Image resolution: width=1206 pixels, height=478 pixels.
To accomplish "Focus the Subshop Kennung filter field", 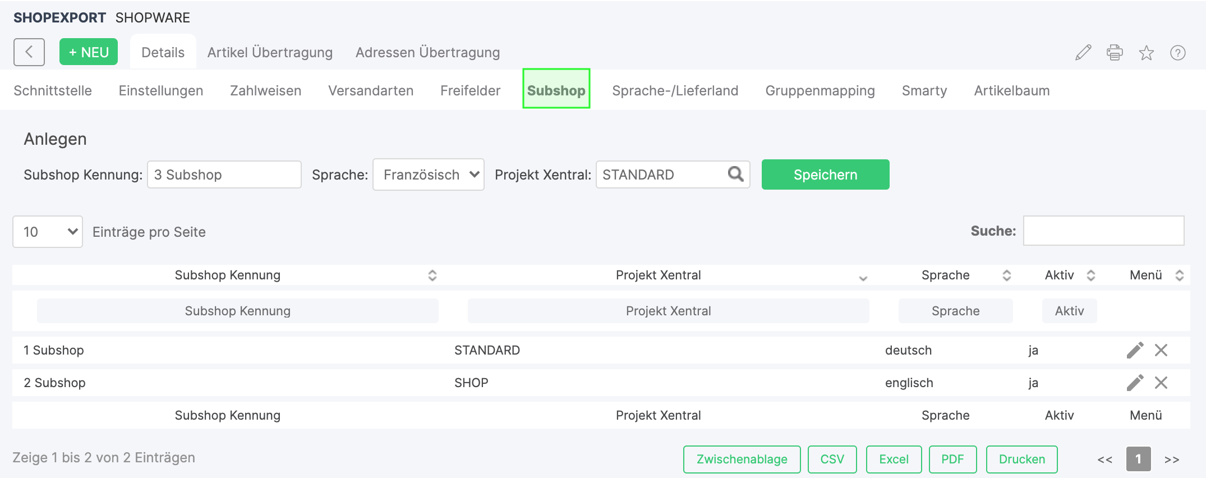I will pos(238,311).
